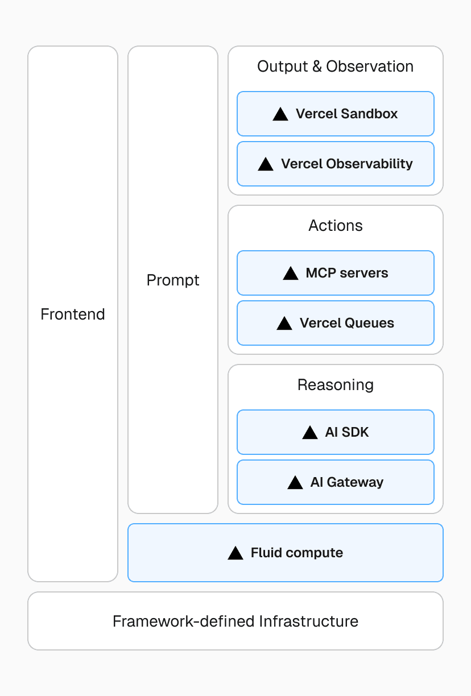Click the triangle icon beside Vercel Queues

[284, 324]
